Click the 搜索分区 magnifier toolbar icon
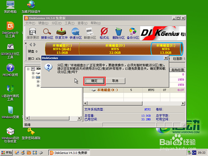Screen dimensions: 208x156 pos(47,34)
